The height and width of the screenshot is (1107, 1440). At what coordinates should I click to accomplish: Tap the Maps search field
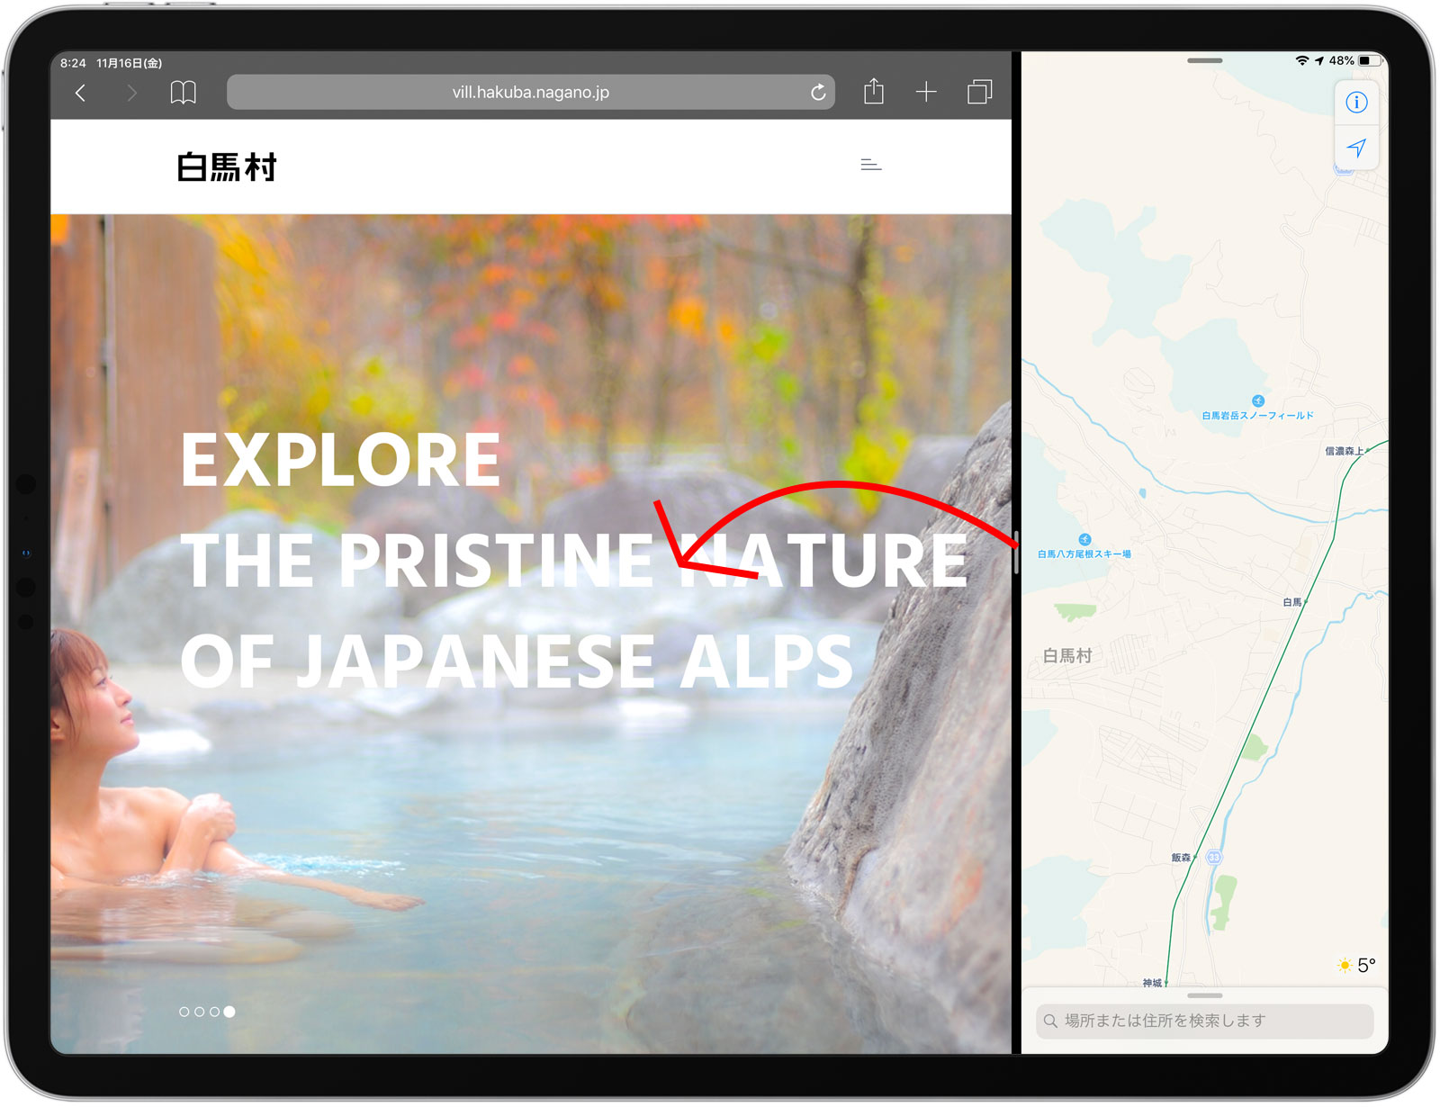pyautogui.click(x=1204, y=1021)
